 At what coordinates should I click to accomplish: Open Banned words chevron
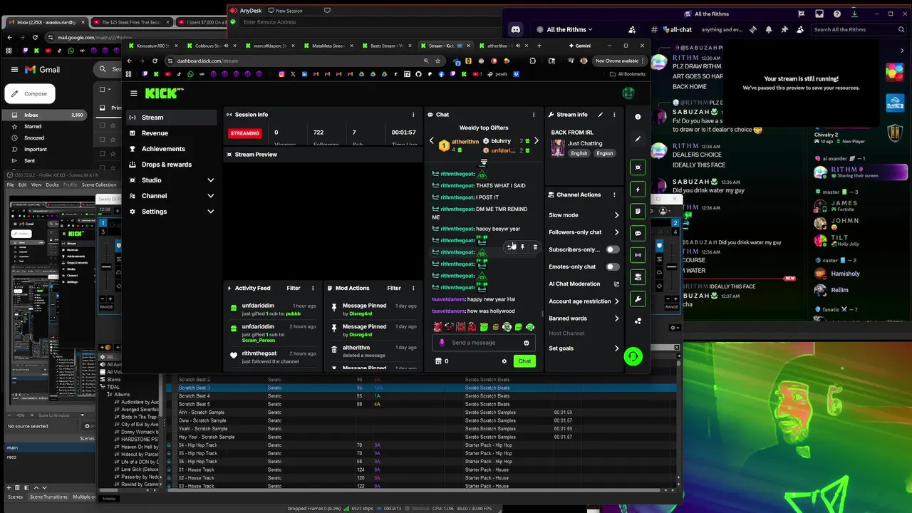coord(616,318)
